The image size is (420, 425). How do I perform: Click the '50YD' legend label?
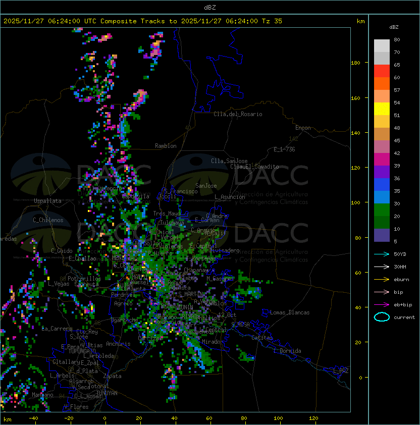tap(400, 254)
